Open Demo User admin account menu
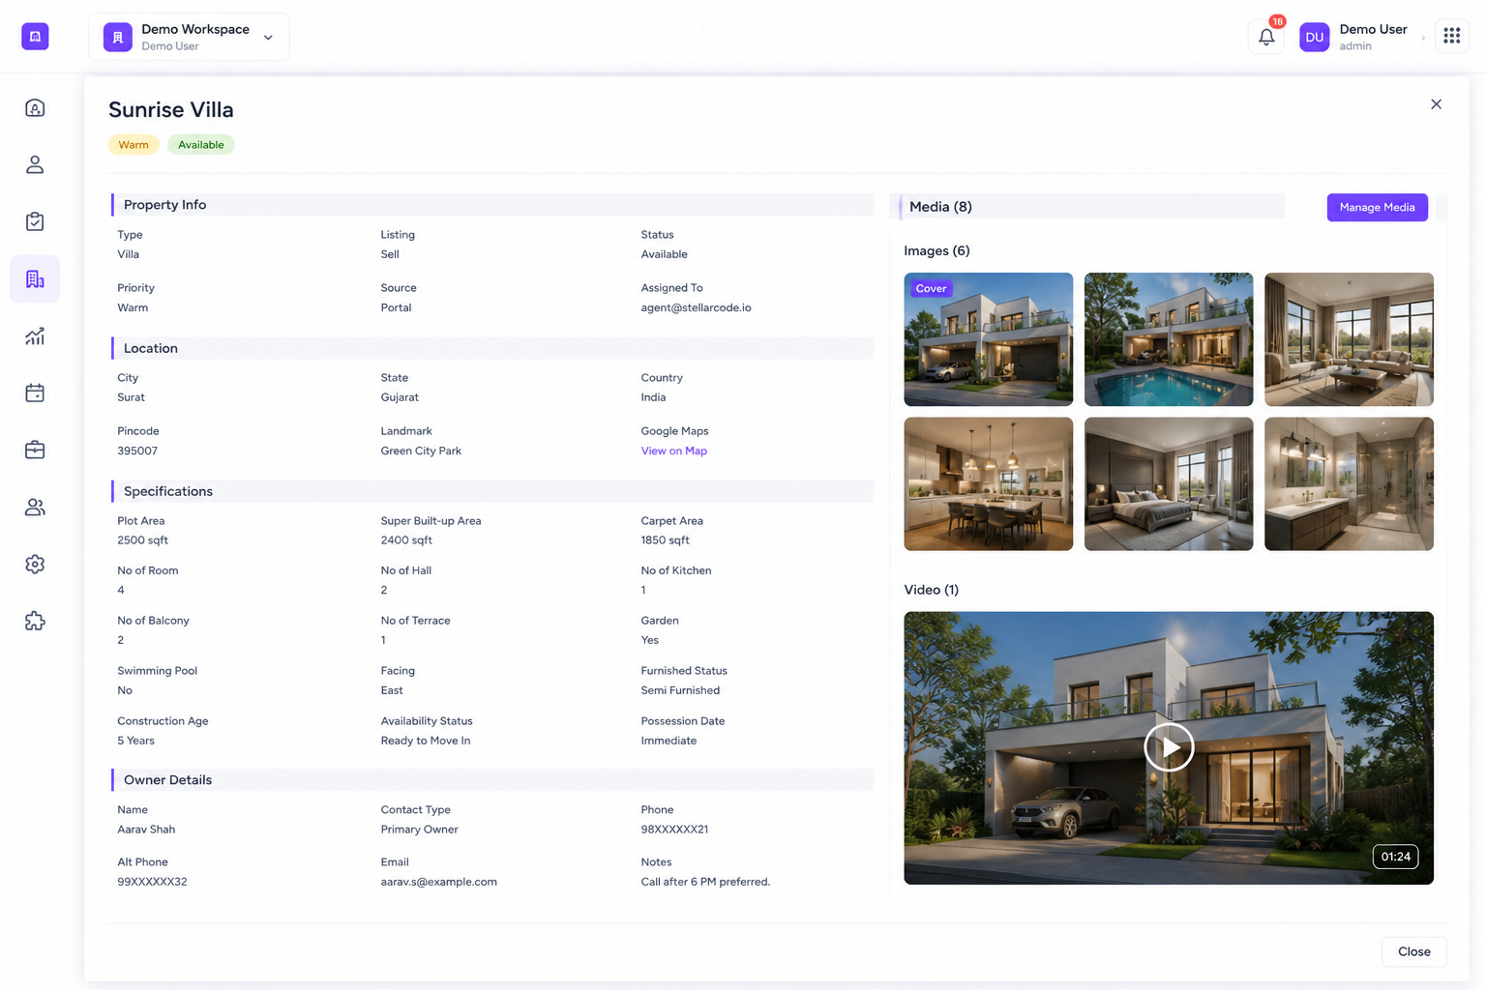This screenshot has height=990, width=1486. [1373, 37]
